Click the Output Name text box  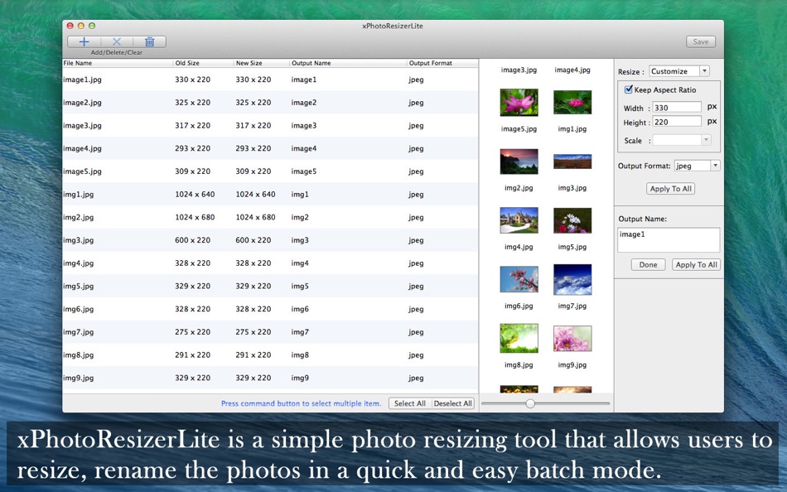click(x=668, y=240)
